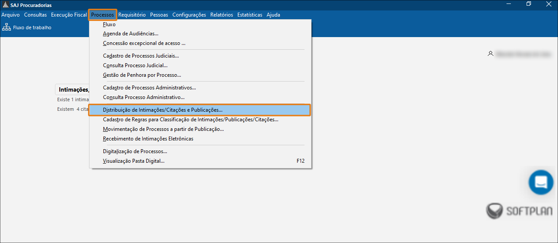
Task: Select Consulta Processo Administrativo entry
Action: [144, 97]
